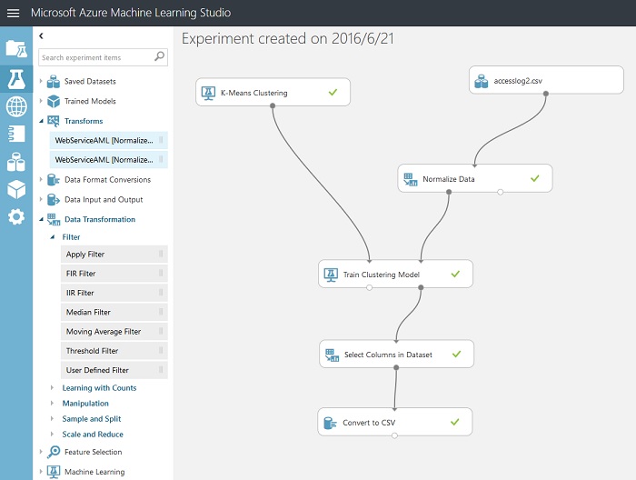Click Convert to CSV module icon
636x480 pixels.
[x=330, y=423]
